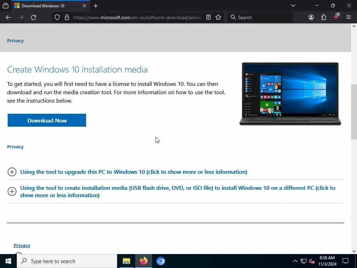The height and width of the screenshot is (268, 357).
Task: Click the Windows 10 laptop image
Action: (x=290, y=94)
